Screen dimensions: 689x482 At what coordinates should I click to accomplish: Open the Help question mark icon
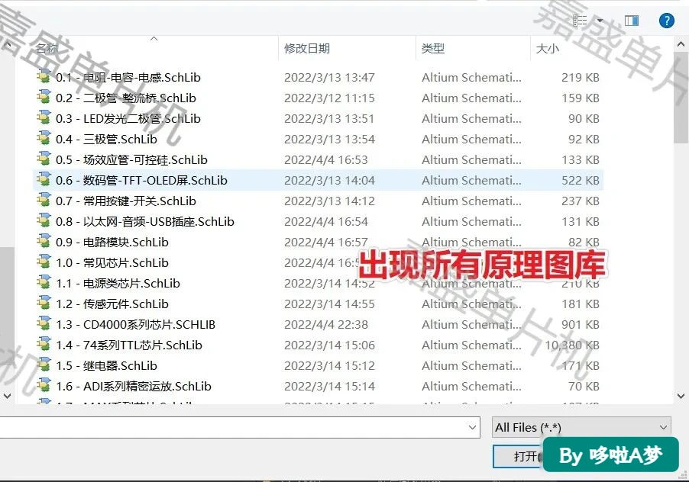tap(667, 20)
